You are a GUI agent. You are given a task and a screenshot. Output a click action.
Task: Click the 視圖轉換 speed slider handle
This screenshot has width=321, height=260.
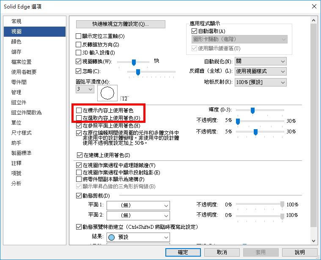click(134, 62)
